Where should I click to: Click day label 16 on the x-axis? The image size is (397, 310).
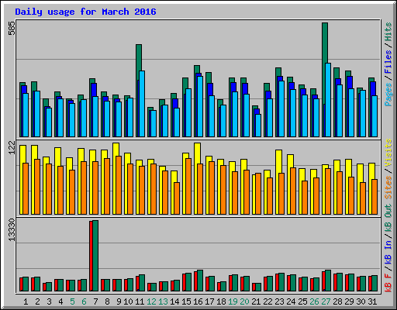[198, 301]
